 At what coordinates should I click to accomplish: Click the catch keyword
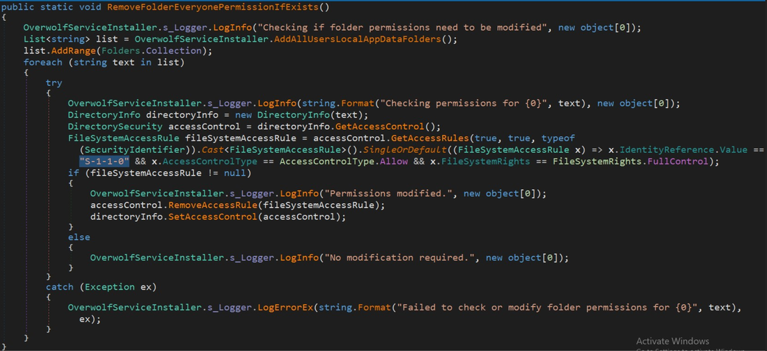pyautogui.click(x=60, y=287)
